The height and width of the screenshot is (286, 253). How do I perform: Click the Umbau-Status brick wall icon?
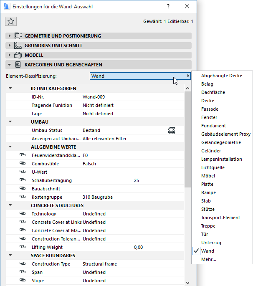172,131
